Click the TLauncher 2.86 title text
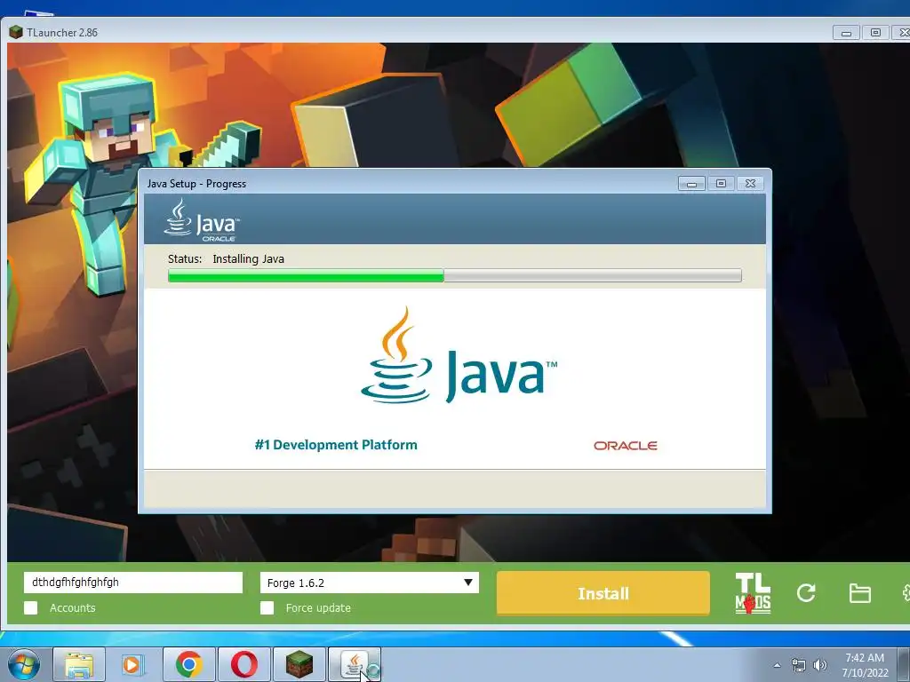The image size is (910, 682). tap(62, 33)
